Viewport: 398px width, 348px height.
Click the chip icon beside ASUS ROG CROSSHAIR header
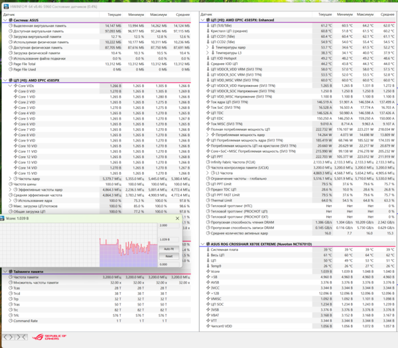[x=208, y=244]
